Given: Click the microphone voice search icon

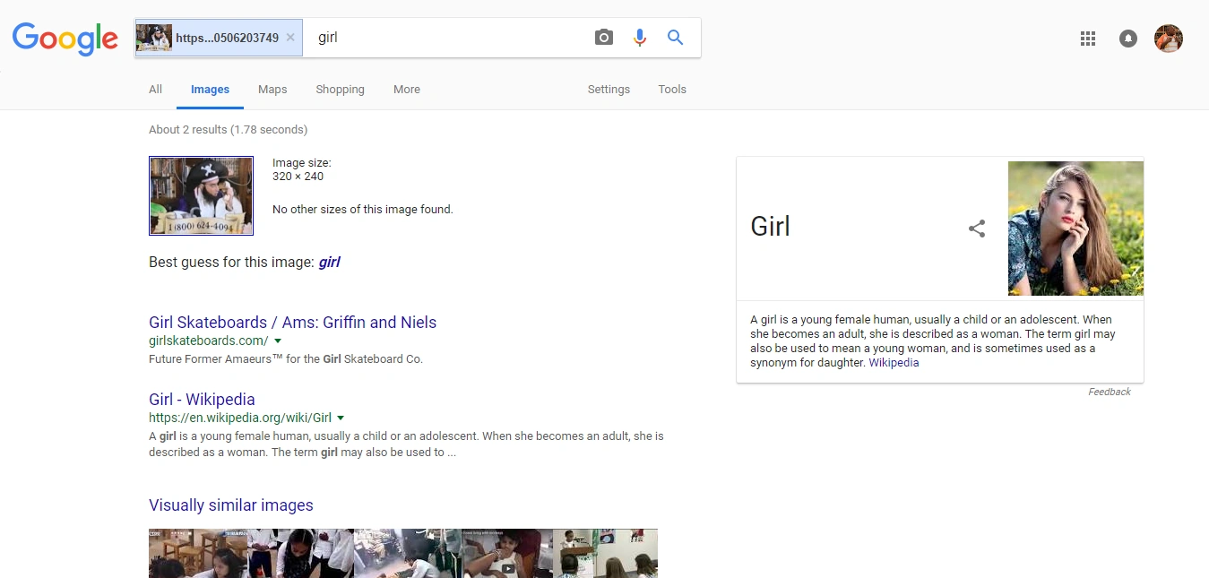Looking at the screenshot, I should coord(639,38).
